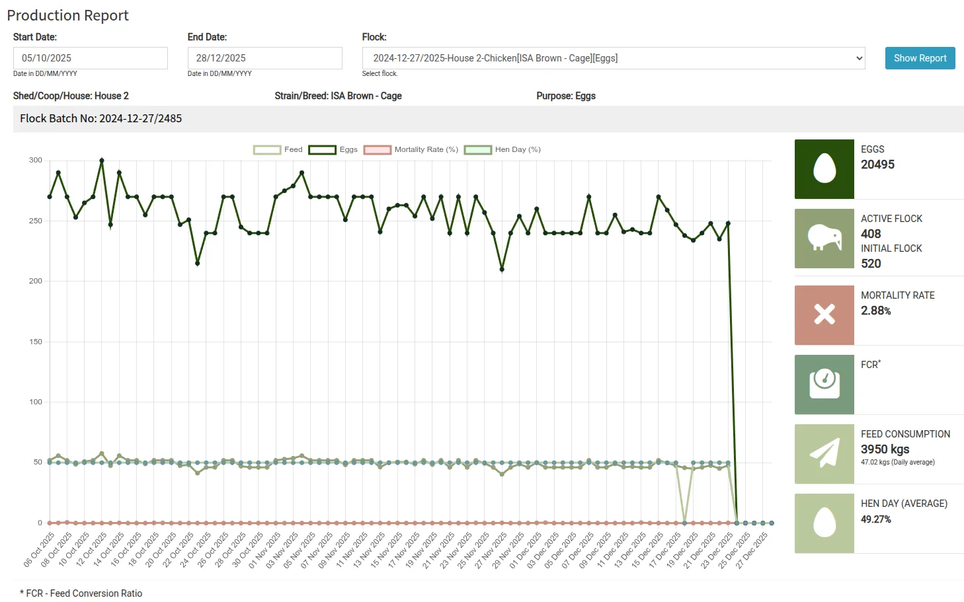Screen dimensions: 964x602
Task: Click the Hen Day average egg icon
Action: 824,523
